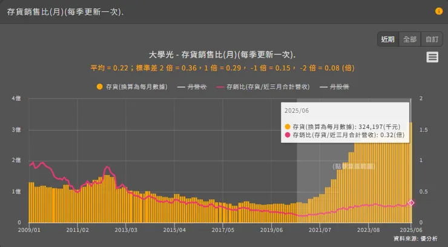Click the 0.5 right axis label

423,191
